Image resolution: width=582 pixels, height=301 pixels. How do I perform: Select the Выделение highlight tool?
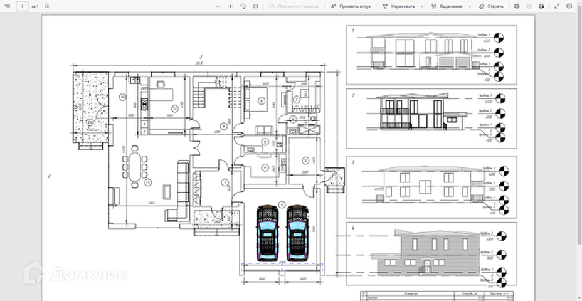point(447,6)
